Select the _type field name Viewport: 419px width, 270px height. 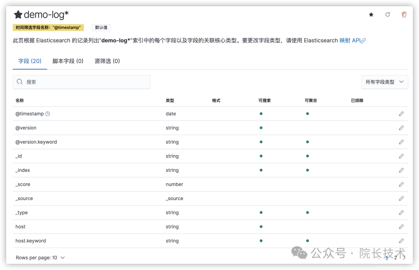(22, 213)
